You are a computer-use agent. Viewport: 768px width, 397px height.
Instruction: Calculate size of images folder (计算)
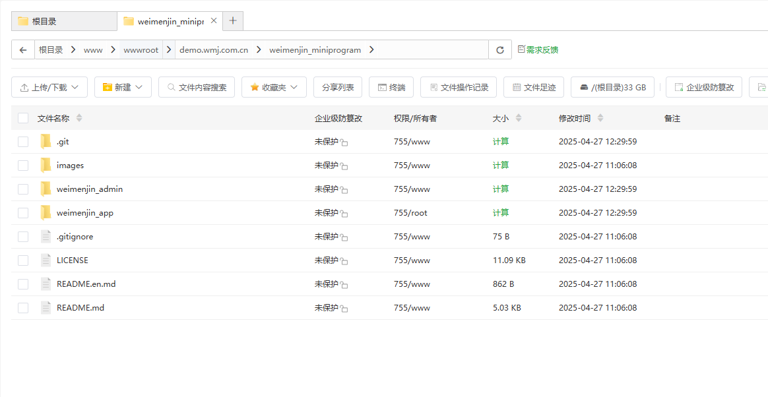pos(501,166)
